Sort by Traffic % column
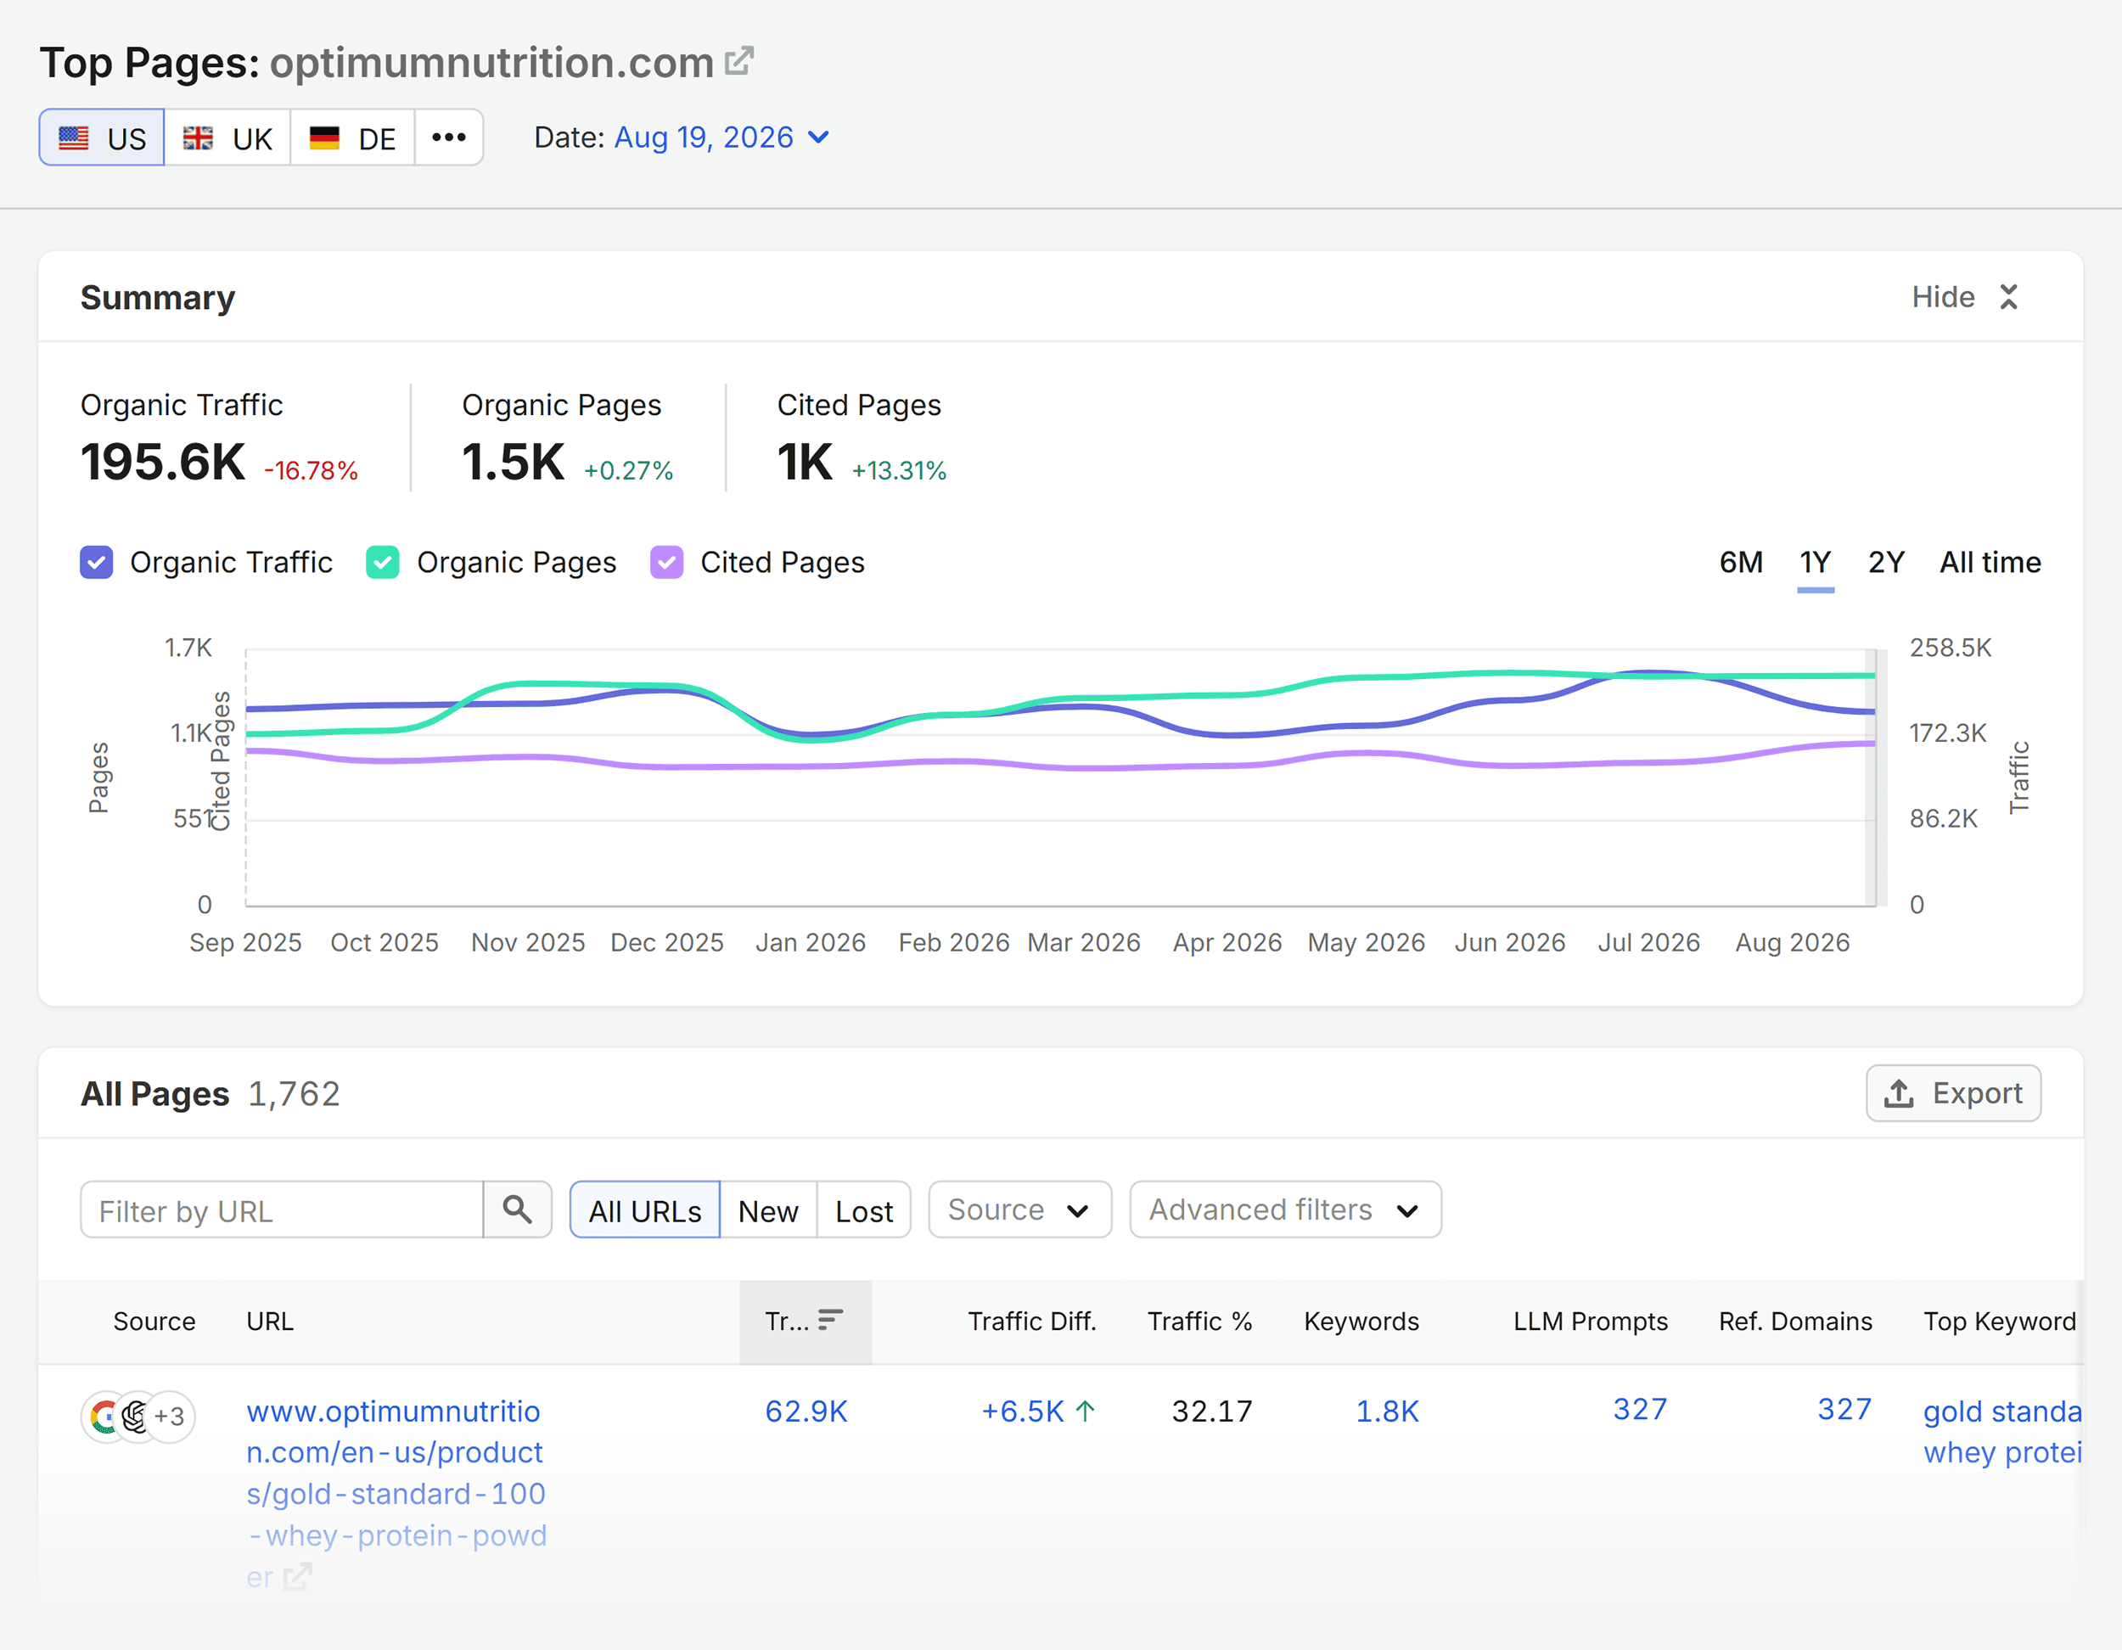Screen dimensions: 2122x1650 point(1200,1322)
